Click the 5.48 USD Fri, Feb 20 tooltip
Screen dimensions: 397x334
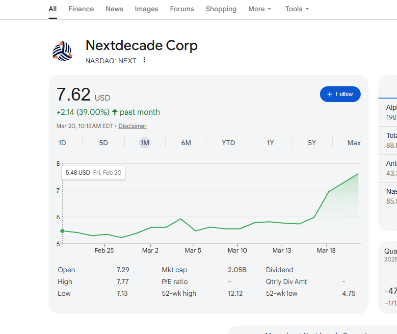pyautogui.click(x=93, y=173)
